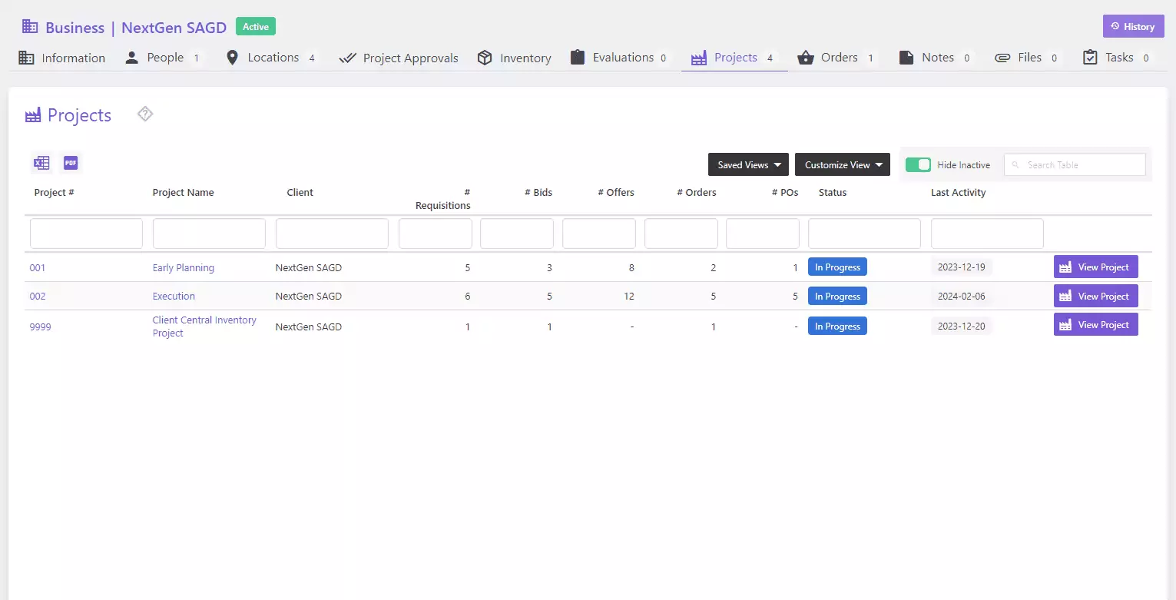
Task: Click the People tab person icon
Action: [x=131, y=58]
